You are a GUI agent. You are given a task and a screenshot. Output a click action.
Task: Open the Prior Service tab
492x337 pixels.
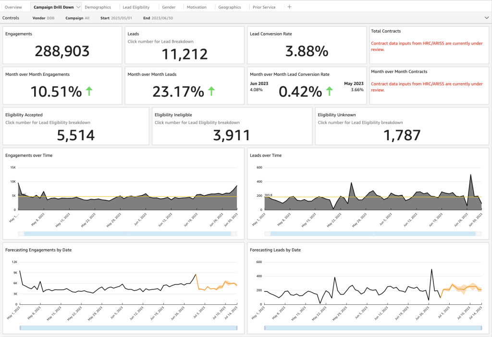(264, 7)
